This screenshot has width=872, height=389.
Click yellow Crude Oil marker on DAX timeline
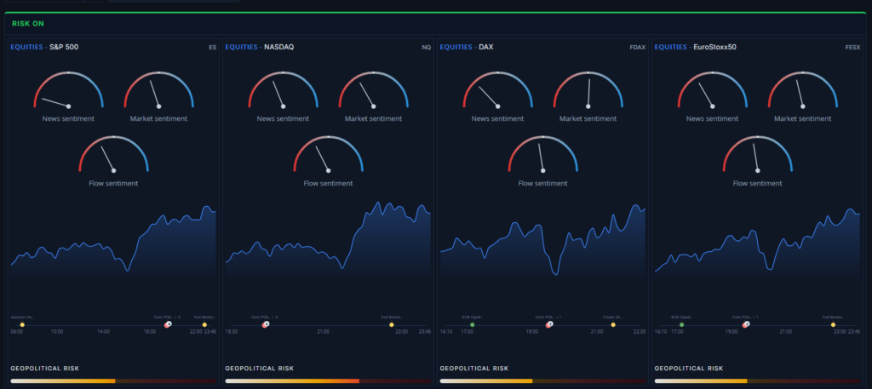coord(613,324)
